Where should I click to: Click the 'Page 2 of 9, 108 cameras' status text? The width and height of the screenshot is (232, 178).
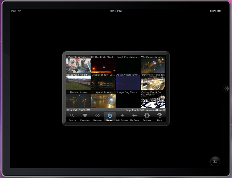[145, 110]
